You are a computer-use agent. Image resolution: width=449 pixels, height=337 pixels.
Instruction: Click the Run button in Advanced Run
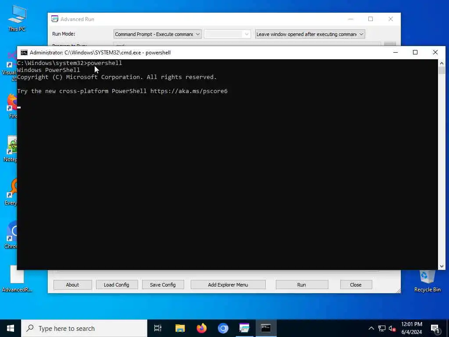point(302,285)
